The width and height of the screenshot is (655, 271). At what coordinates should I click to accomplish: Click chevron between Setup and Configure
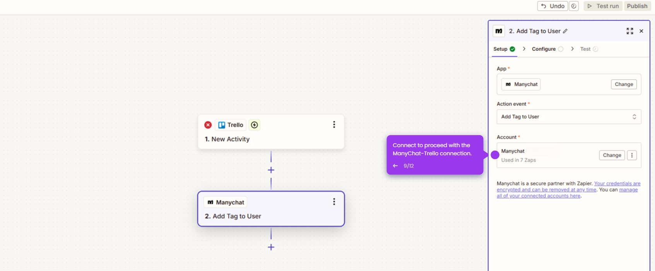click(x=524, y=49)
